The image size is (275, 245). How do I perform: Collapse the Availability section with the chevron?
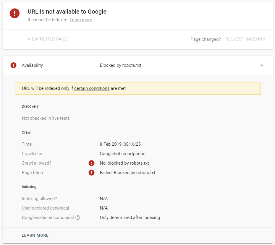[262, 65]
